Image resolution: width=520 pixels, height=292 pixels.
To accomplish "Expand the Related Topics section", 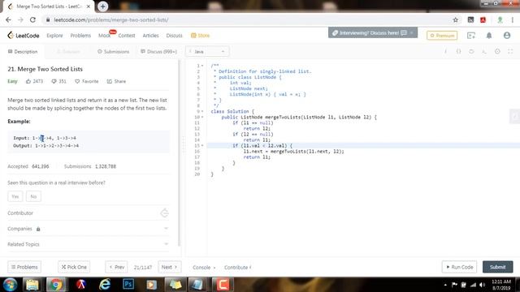I will [89, 244].
